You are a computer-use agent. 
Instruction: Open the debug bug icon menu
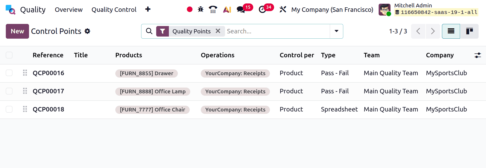tap(201, 9)
